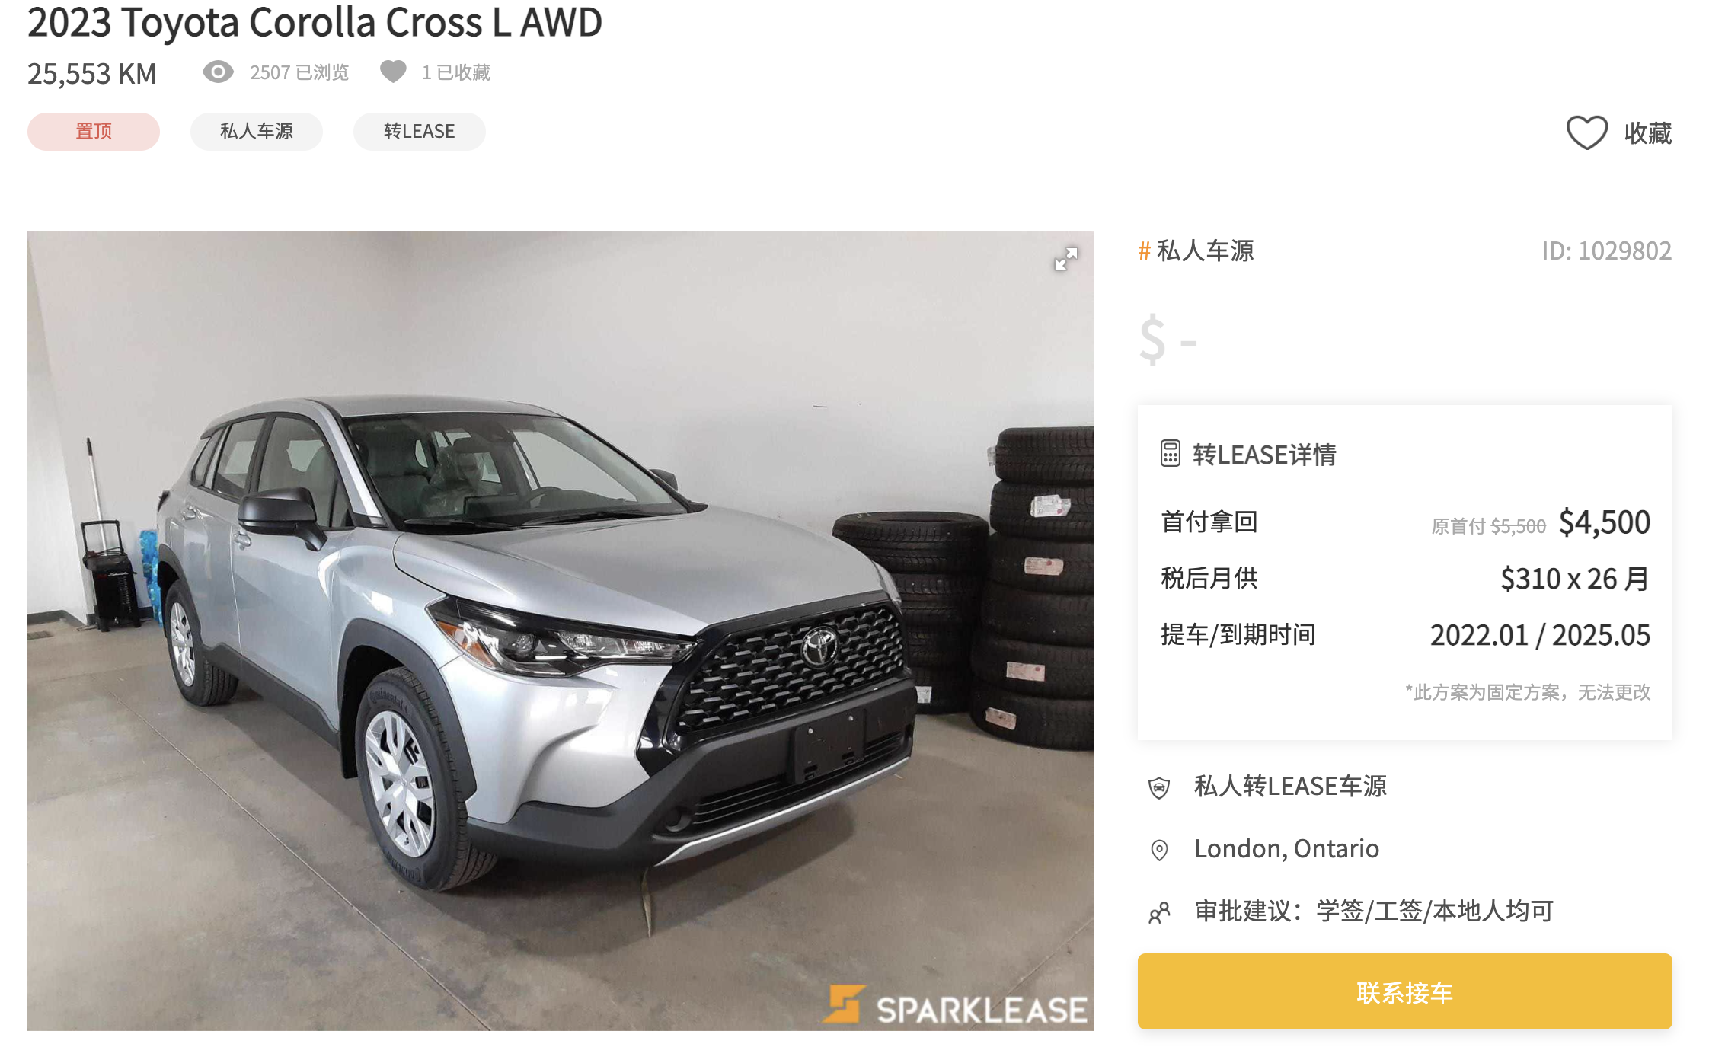Select the 置顶 tag pill
Image resolution: width=1709 pixels, height=1063 pixels.
tap(94, 132)
